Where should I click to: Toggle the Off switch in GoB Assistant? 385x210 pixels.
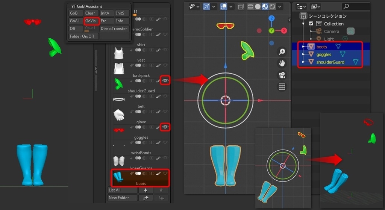coord(76,29)
